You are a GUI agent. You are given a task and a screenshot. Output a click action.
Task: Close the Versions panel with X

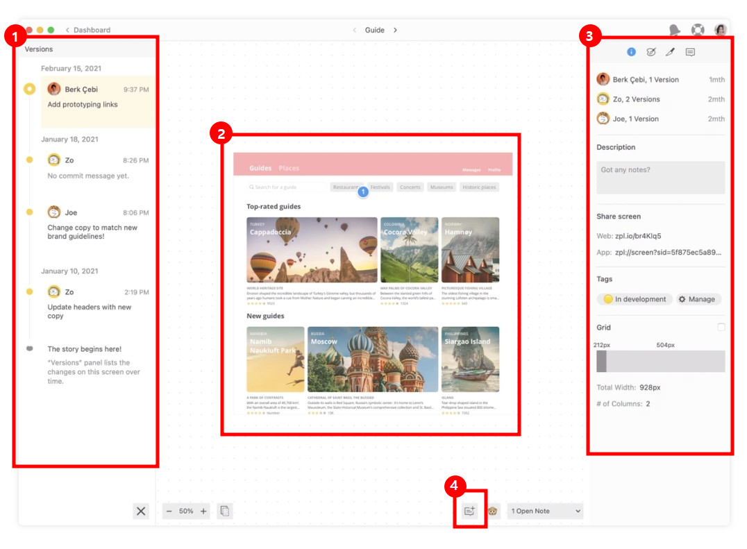pos(141,511)
